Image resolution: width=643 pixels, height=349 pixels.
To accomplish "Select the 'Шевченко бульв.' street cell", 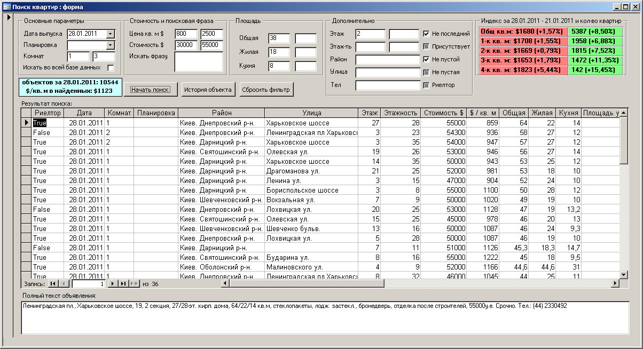I will click(311, 228).
